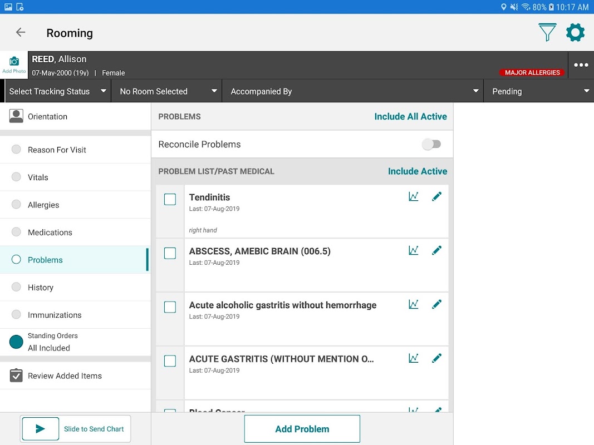The height and width of the screenshot is (445, 594).
Task: Open the Medications section
Action: [50, 233]
